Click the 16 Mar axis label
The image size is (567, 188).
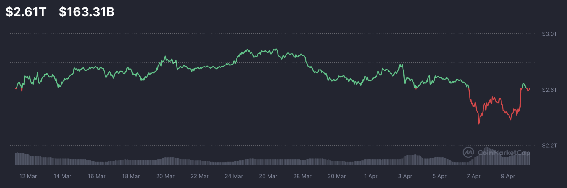click(x=97, y=176)
